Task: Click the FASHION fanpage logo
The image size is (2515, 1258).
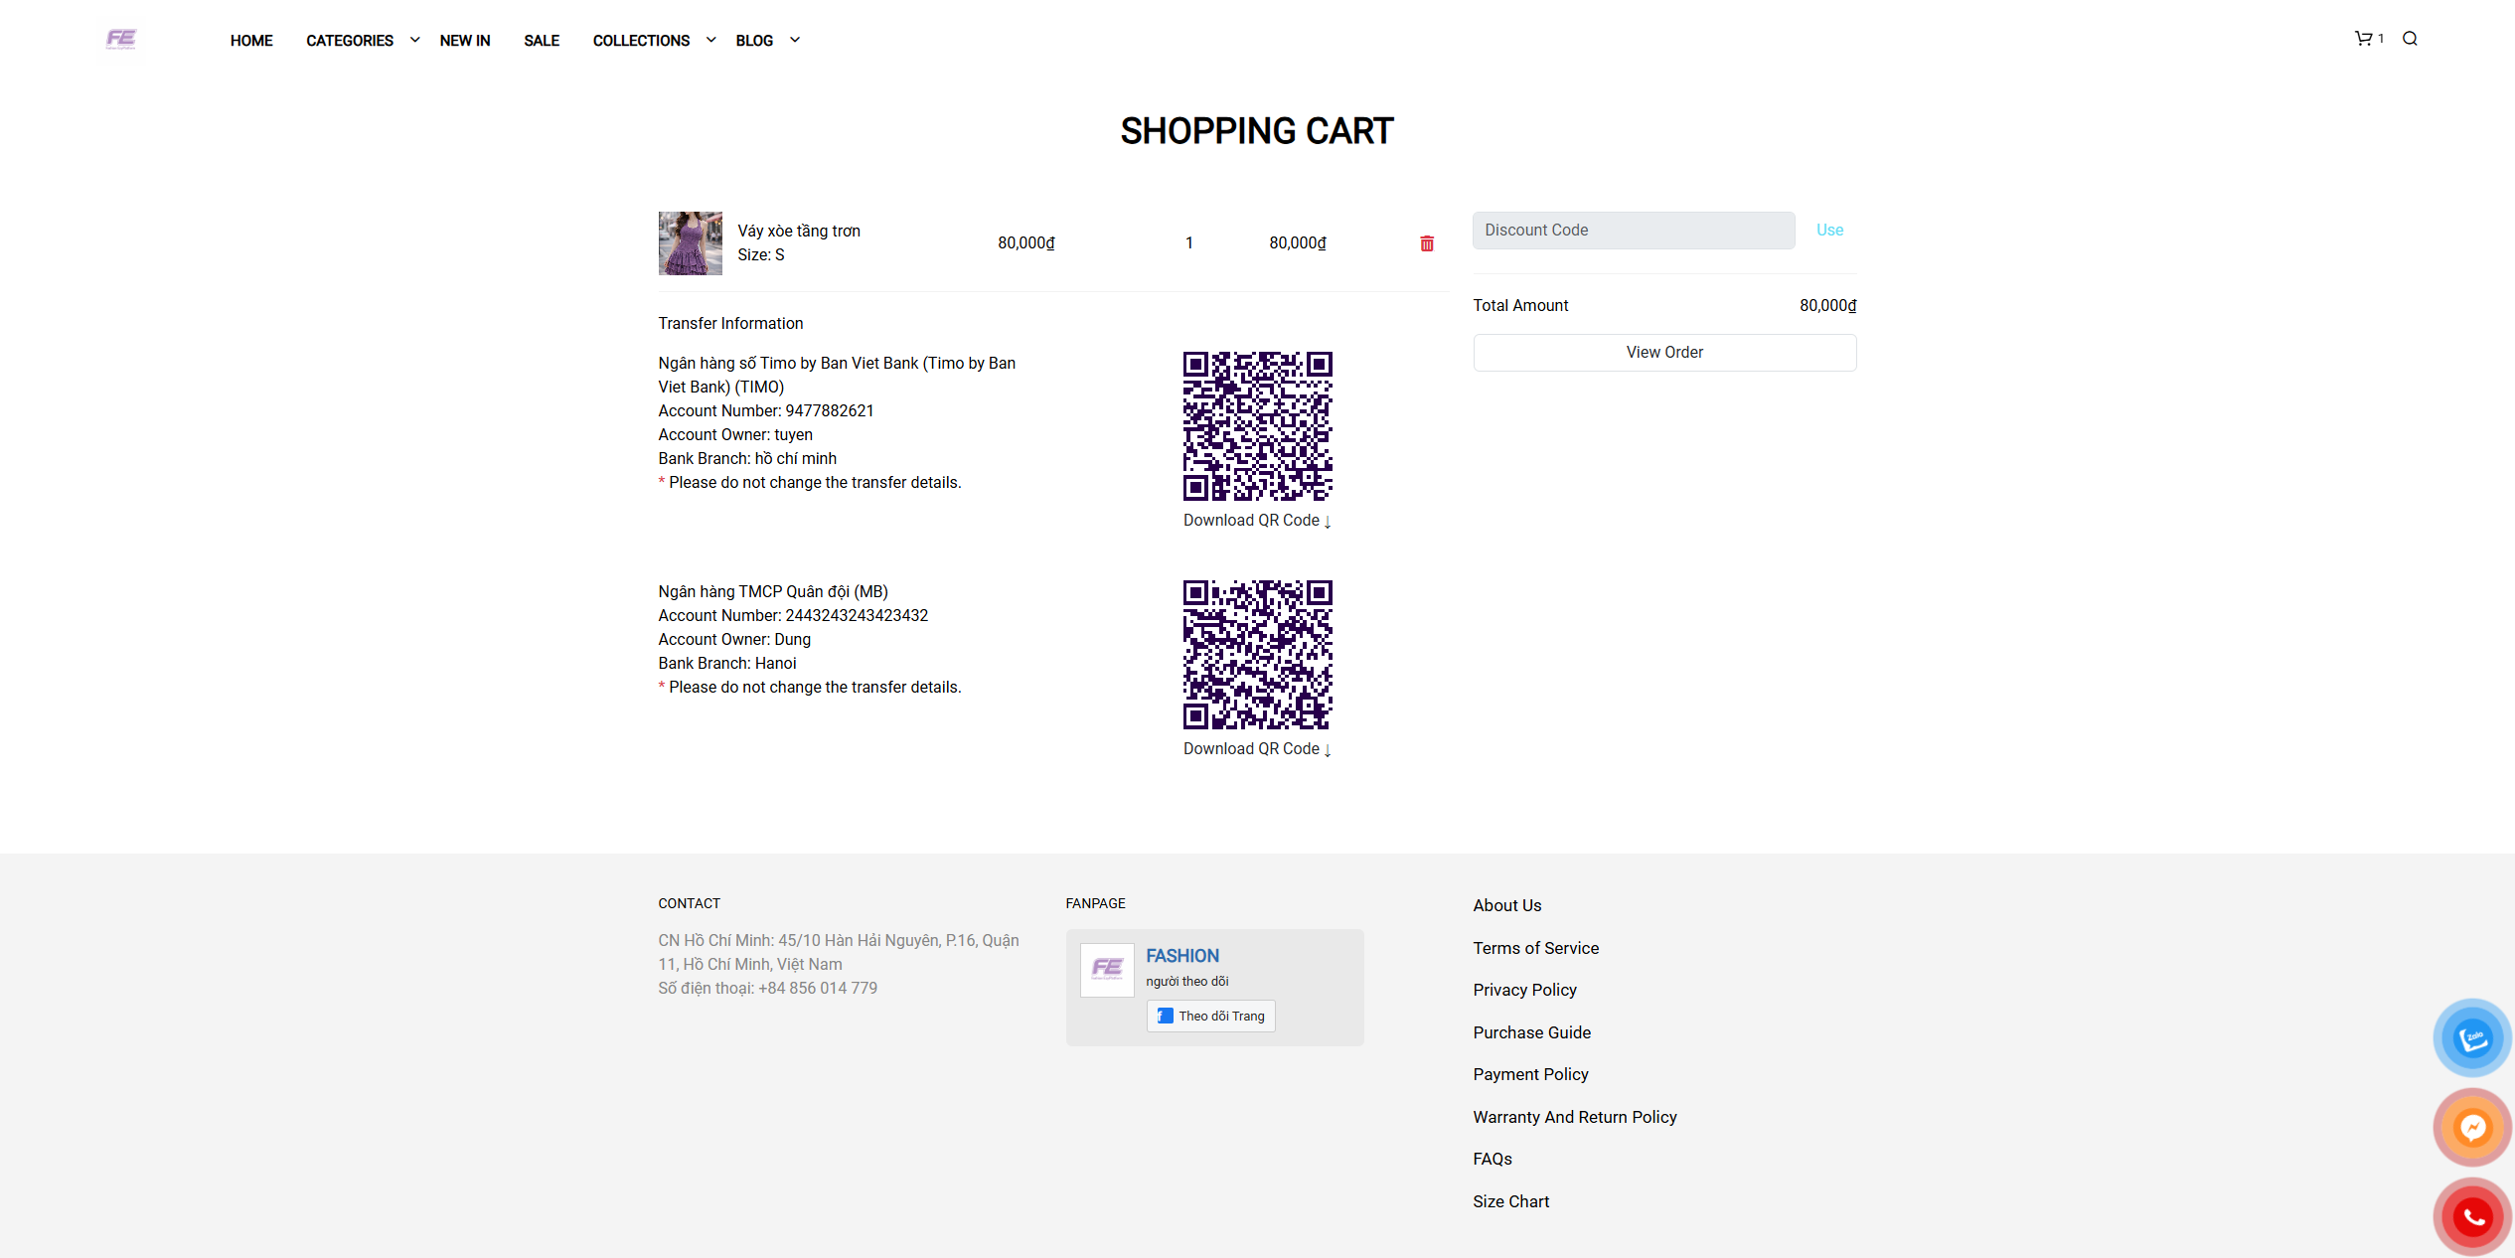Action: click(x=1107, y=969)
